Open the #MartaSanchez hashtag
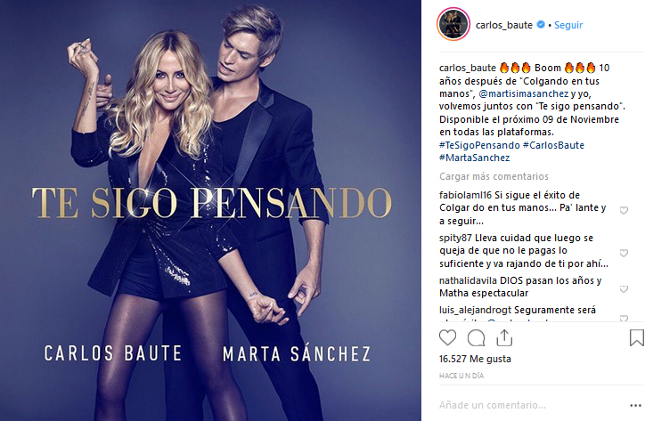This screenshot has height=421, width=645. (474, 158)
